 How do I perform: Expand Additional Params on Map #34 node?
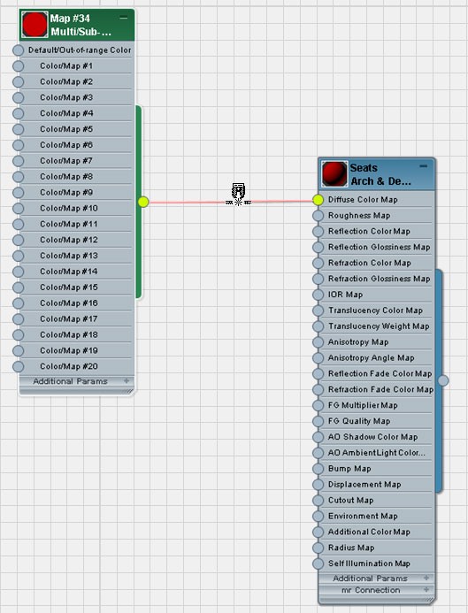point(127,380)
